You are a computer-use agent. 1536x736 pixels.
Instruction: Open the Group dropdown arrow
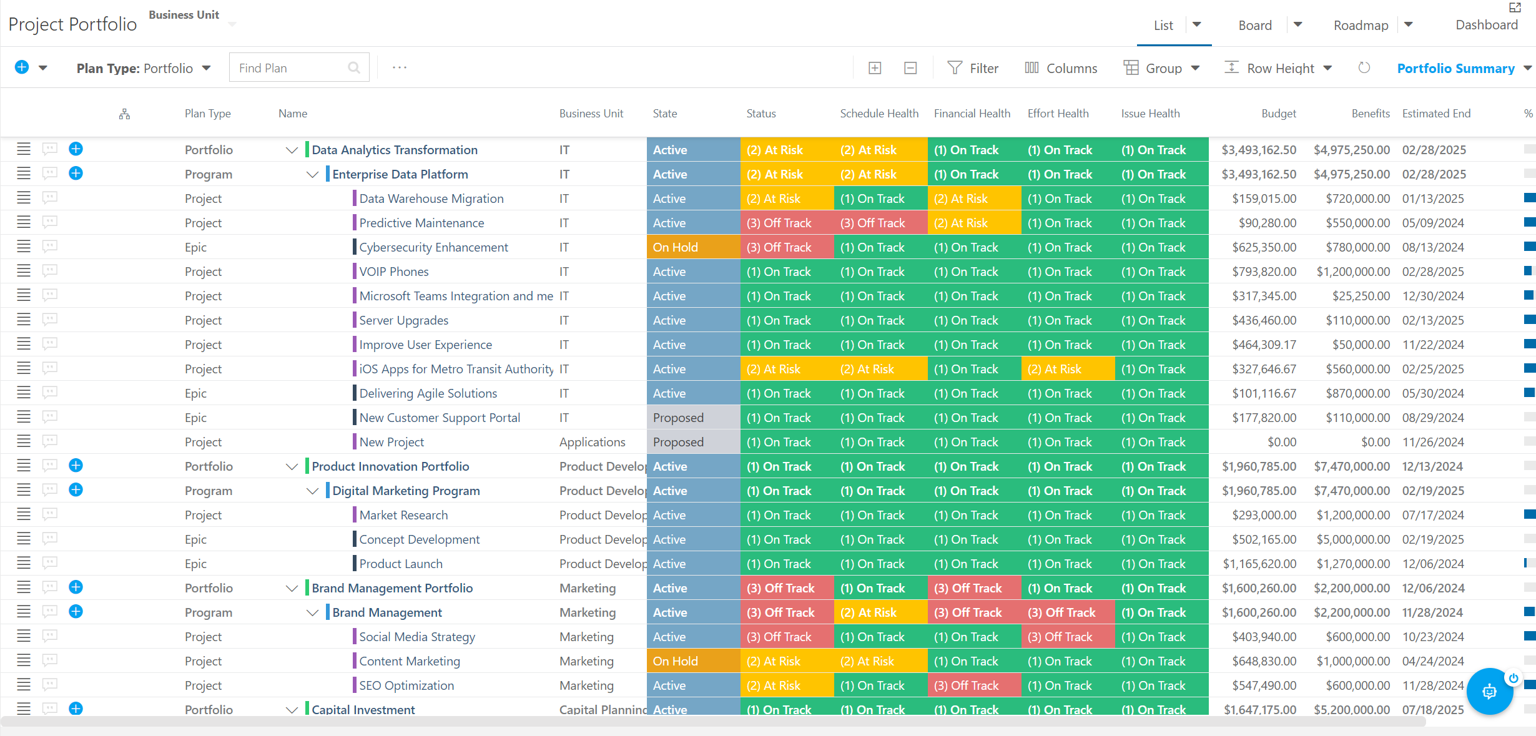(x=1195, y=68)
